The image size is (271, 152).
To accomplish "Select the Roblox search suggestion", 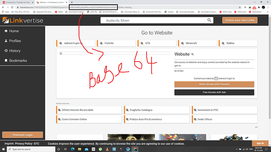I will pos(238,43).
